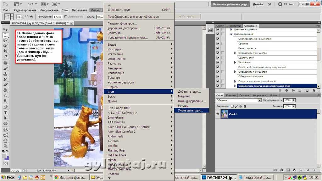The width and height of the screenshot is (322, 181).
Task: Uncheck the checkbox next to Инвертировать action
Action: [218, 48]
